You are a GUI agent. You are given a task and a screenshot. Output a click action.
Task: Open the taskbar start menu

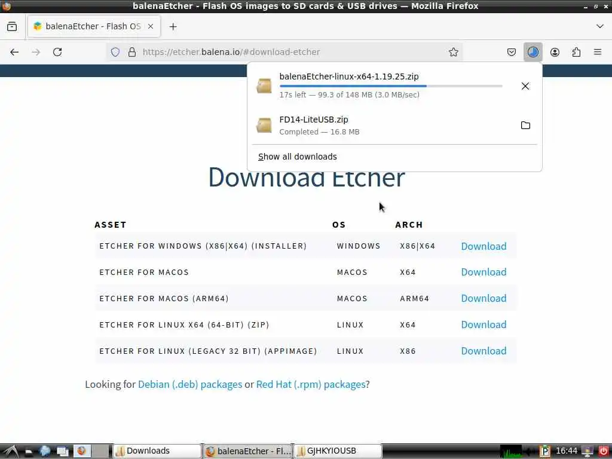[11, 451]
